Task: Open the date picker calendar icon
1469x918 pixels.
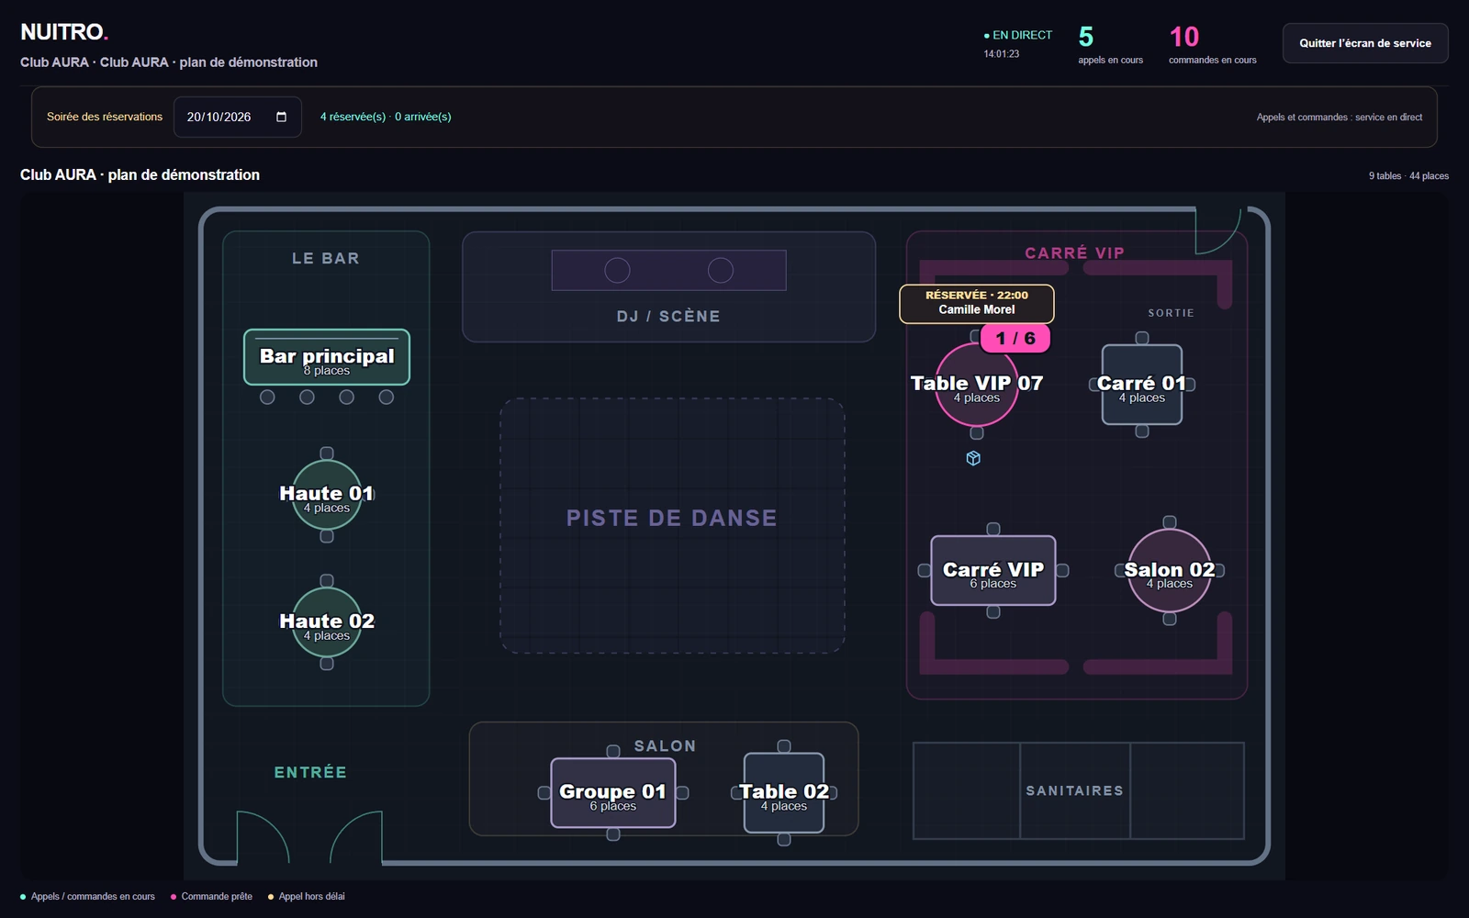Action: [281, 117]
